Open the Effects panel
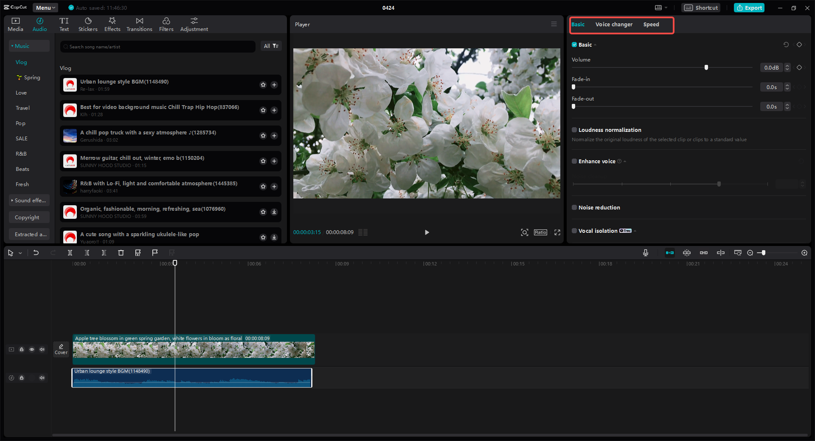 [112, 25]
